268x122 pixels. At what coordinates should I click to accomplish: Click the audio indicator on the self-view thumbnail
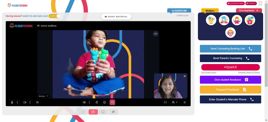185,76
